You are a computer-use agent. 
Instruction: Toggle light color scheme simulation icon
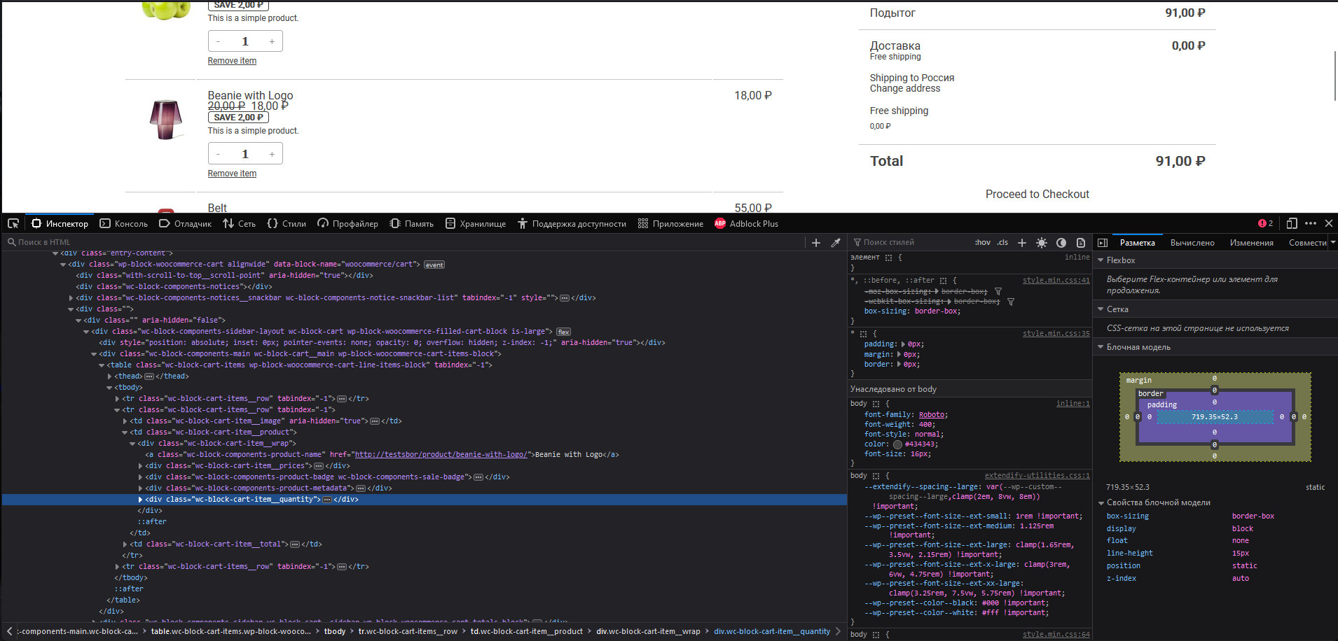(x=1042, y=243)
